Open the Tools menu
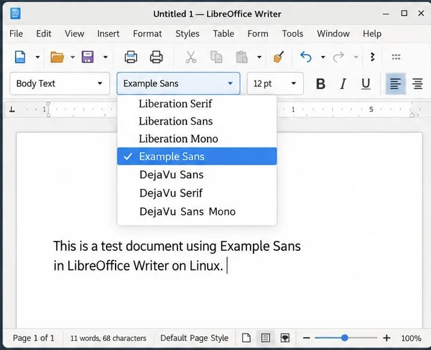Viewport: 431px width, 350px height. 293,34
